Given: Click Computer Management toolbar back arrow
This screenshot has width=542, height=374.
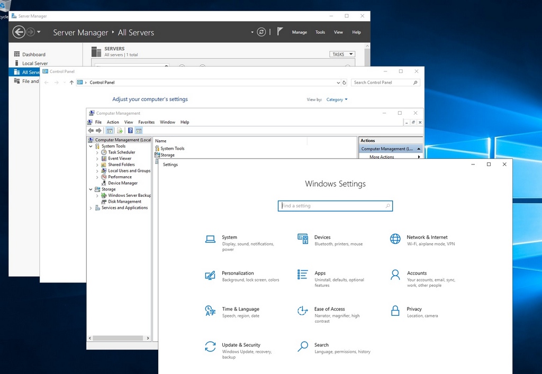Looking at the screenshot, I should [x=91, y=131].
